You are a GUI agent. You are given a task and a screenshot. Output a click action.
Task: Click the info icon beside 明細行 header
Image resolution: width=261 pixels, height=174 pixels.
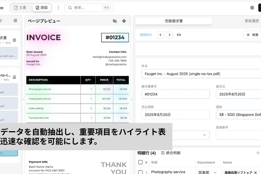pyautogui.click(x=258, y=153)
